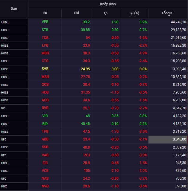Click the highlighted 3,043,00 volume cell
The image size is (188, 191).
(x=168, y=139)
